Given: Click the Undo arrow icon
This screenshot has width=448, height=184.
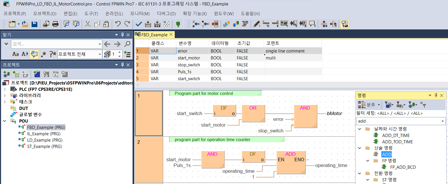Looking at the screenshot, I should [x=118, y=24].
